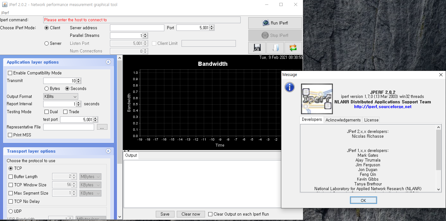Viewport: 446px width, 221px height.
Task: Click developer name Nicolas Richasse
Action: (367, 136)
